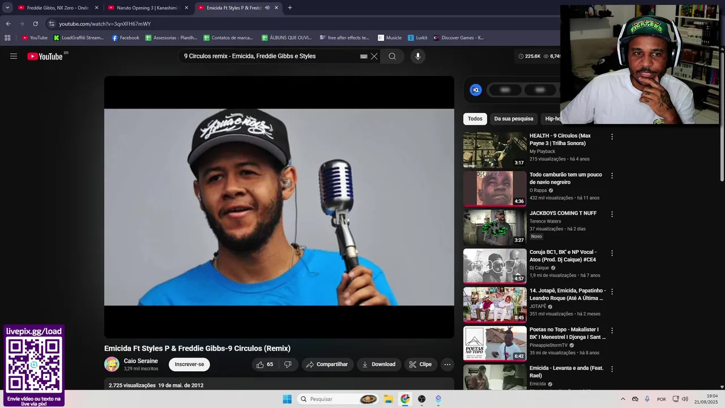Open options for Emicida - Levanta e anda
The image size is (725, 408).
(x=612, y=369)
